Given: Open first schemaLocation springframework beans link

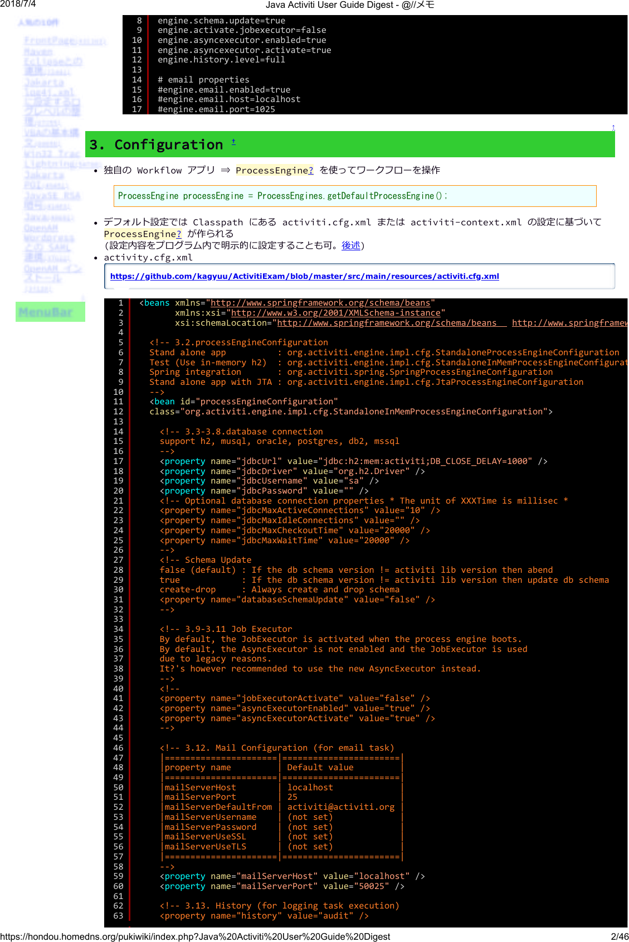Looking at the screenshot, I should pos(392,323).
